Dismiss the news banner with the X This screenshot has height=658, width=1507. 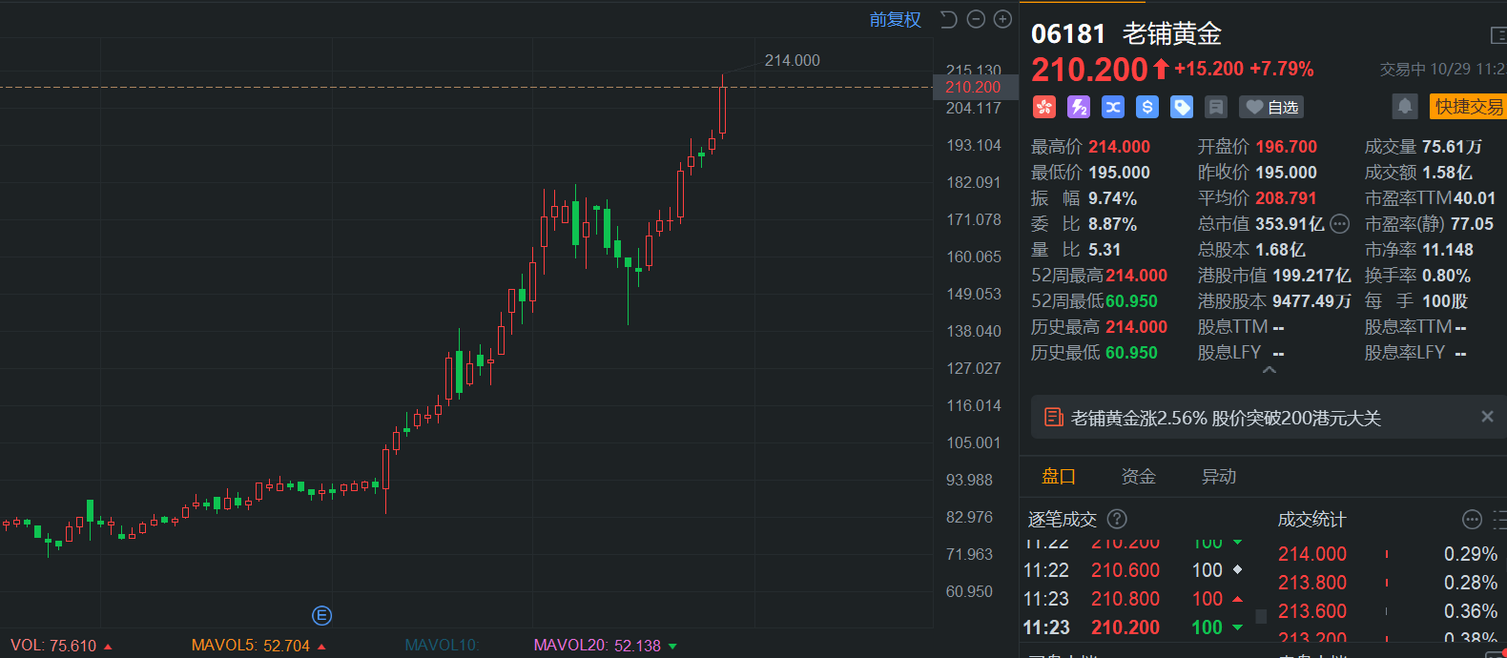click(1486, 417)
